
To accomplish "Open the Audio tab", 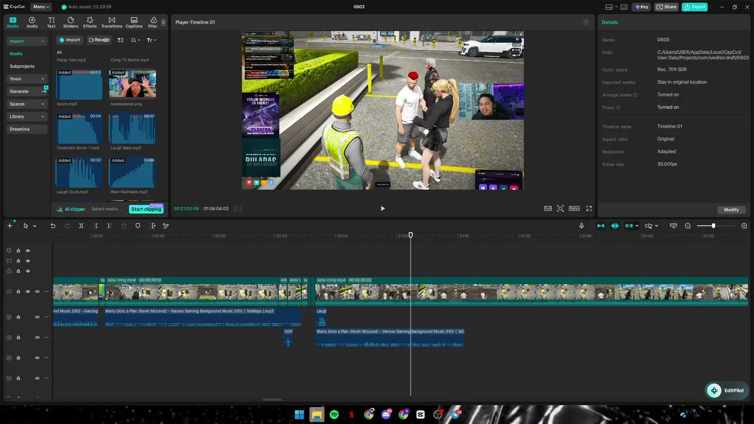I will click(32, 22).
